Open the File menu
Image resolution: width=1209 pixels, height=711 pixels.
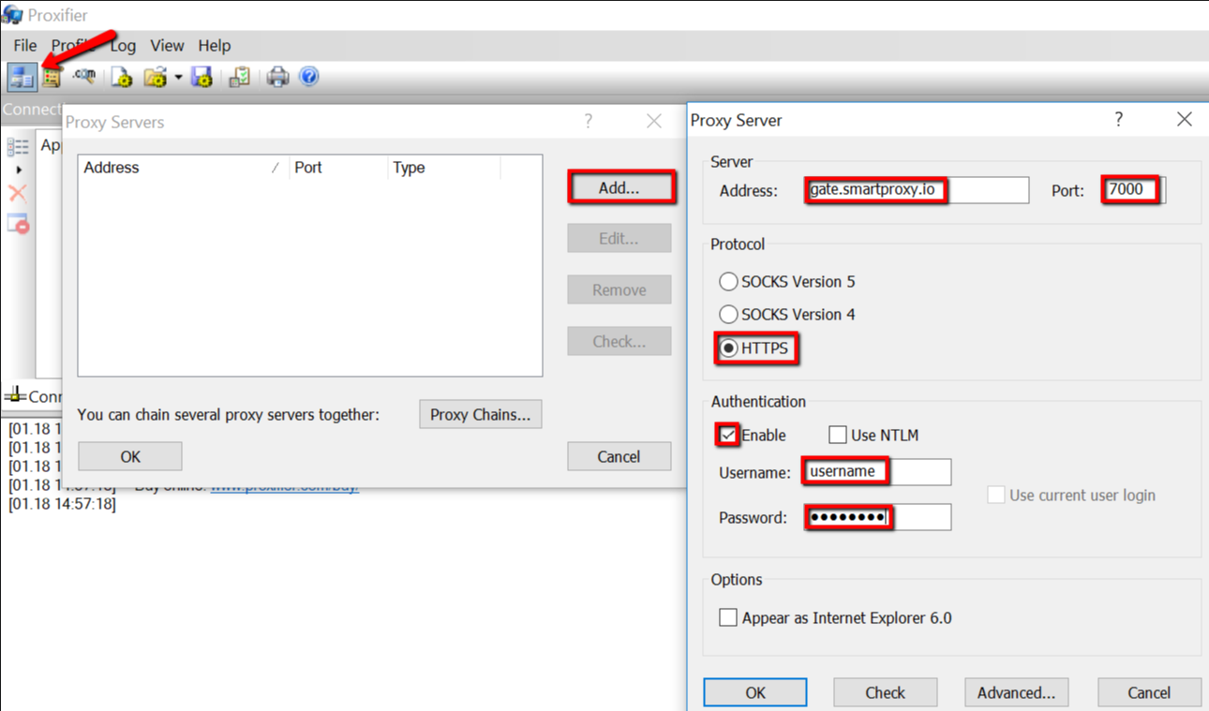pyautogui.click(x=25, y=45)
